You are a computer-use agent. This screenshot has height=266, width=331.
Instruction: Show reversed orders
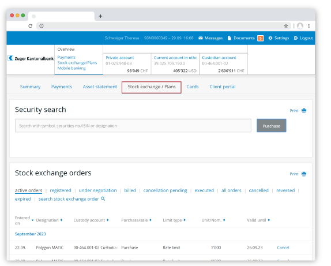[x=285, y=190]
